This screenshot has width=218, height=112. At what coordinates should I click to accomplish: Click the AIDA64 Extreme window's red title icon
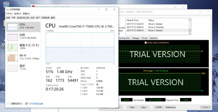[x=33, y=7]
